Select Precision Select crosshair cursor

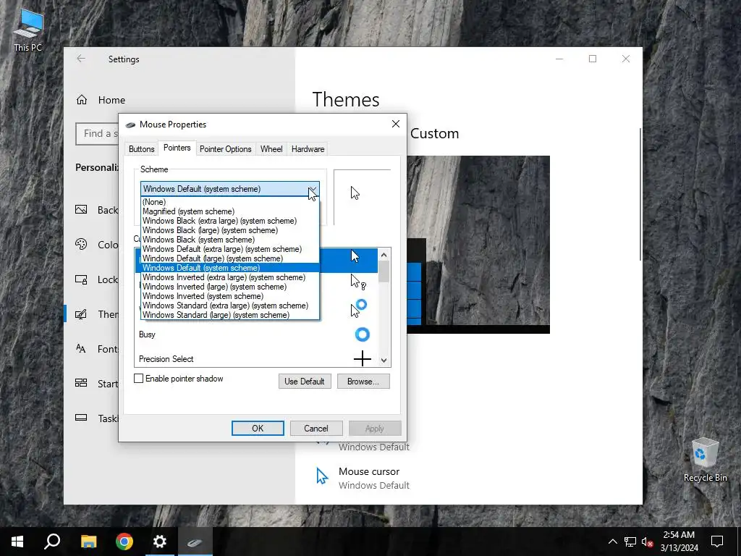pos(363,359)
